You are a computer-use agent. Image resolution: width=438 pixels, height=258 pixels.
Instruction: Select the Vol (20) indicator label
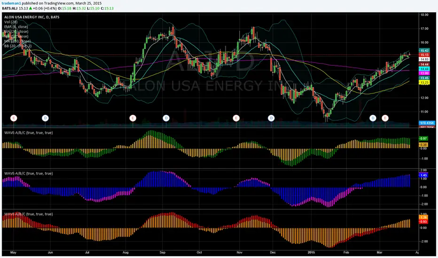coord(11,22)
